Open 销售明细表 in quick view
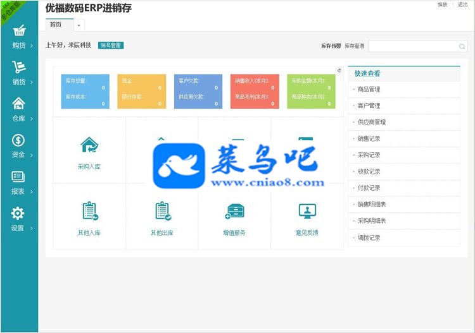 click(404, 205)
